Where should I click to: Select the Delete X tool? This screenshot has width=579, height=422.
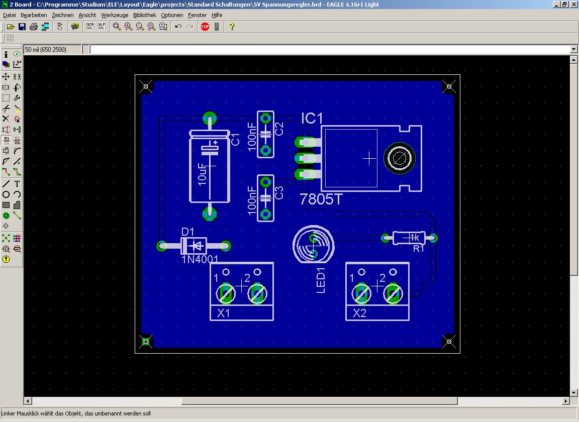(6, 119)
